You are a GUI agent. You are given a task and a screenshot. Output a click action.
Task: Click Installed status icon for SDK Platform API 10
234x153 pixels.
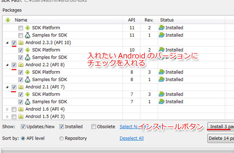(162, 50)
